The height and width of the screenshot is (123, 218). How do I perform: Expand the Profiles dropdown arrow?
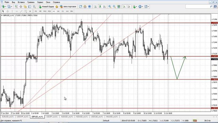pyautogui.click(x=12, y=7)
